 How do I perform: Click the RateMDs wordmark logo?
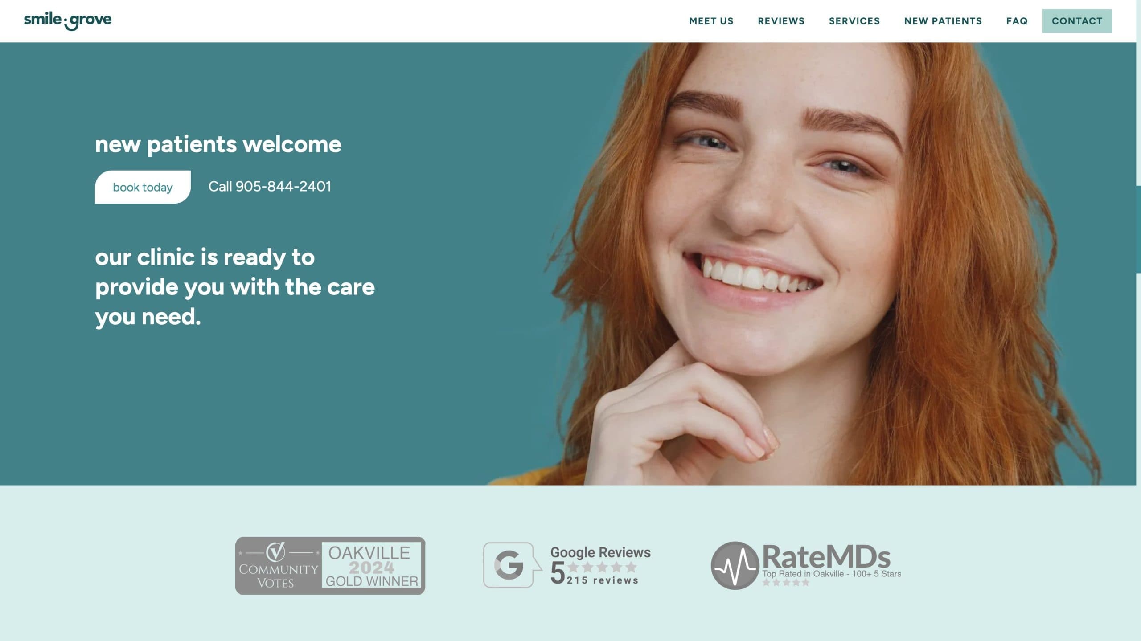[x=826, y=557]
